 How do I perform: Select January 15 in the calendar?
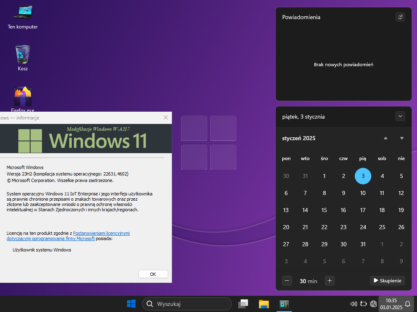(324, 210)
